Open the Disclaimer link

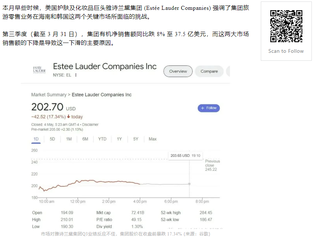tap(91, 124)
